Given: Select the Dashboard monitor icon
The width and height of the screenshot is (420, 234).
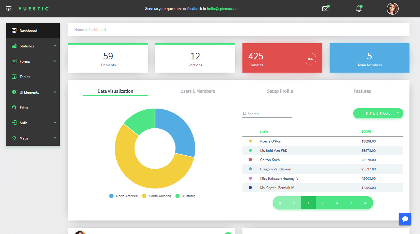Looking at the screenshot, I should click(14, 30).
